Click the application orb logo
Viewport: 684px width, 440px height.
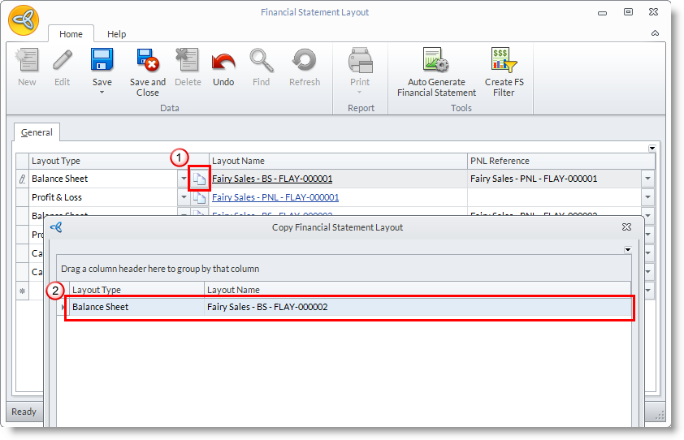24,20
